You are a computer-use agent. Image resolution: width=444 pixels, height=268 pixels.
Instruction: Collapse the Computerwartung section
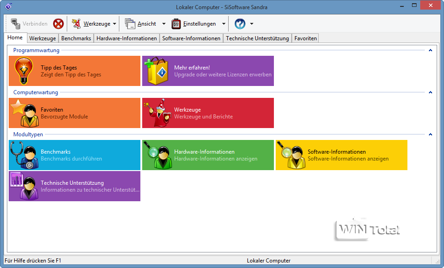[x=430, y=92]
